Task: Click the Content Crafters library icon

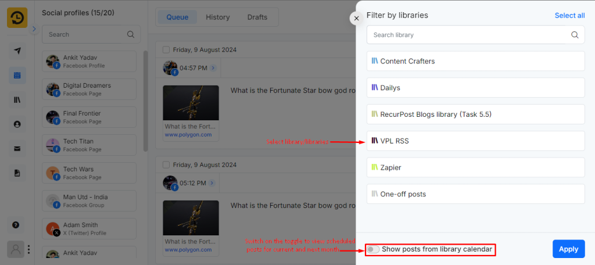Action: pos(375,61)
